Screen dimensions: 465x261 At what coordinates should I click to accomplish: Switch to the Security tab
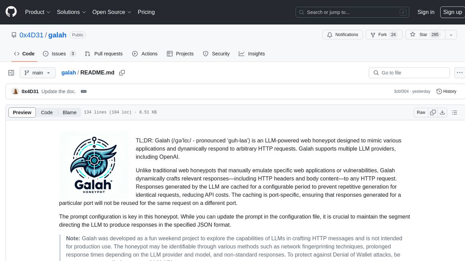click(216, 54)
